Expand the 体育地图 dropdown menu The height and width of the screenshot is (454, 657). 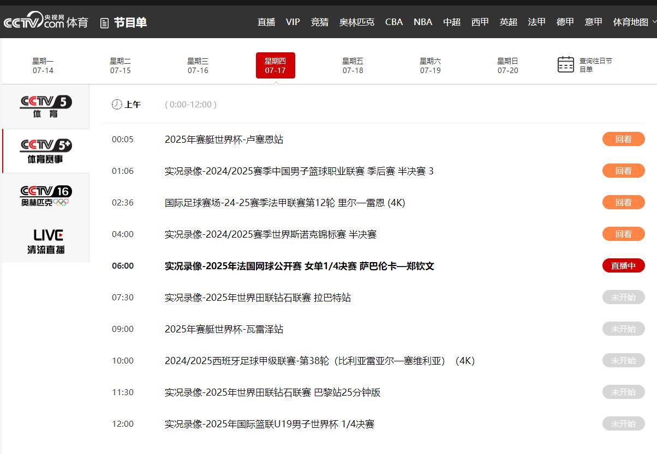[x=654, y=22]
